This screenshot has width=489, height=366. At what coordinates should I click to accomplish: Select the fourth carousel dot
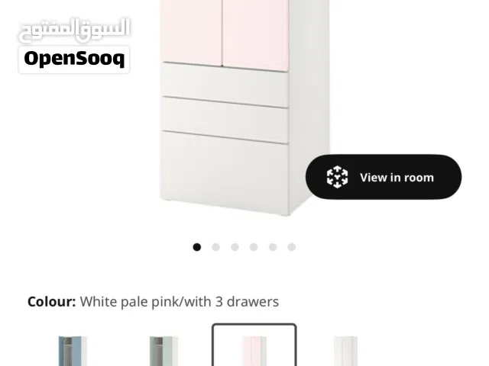pyautogui.click(x=254, y=247)
